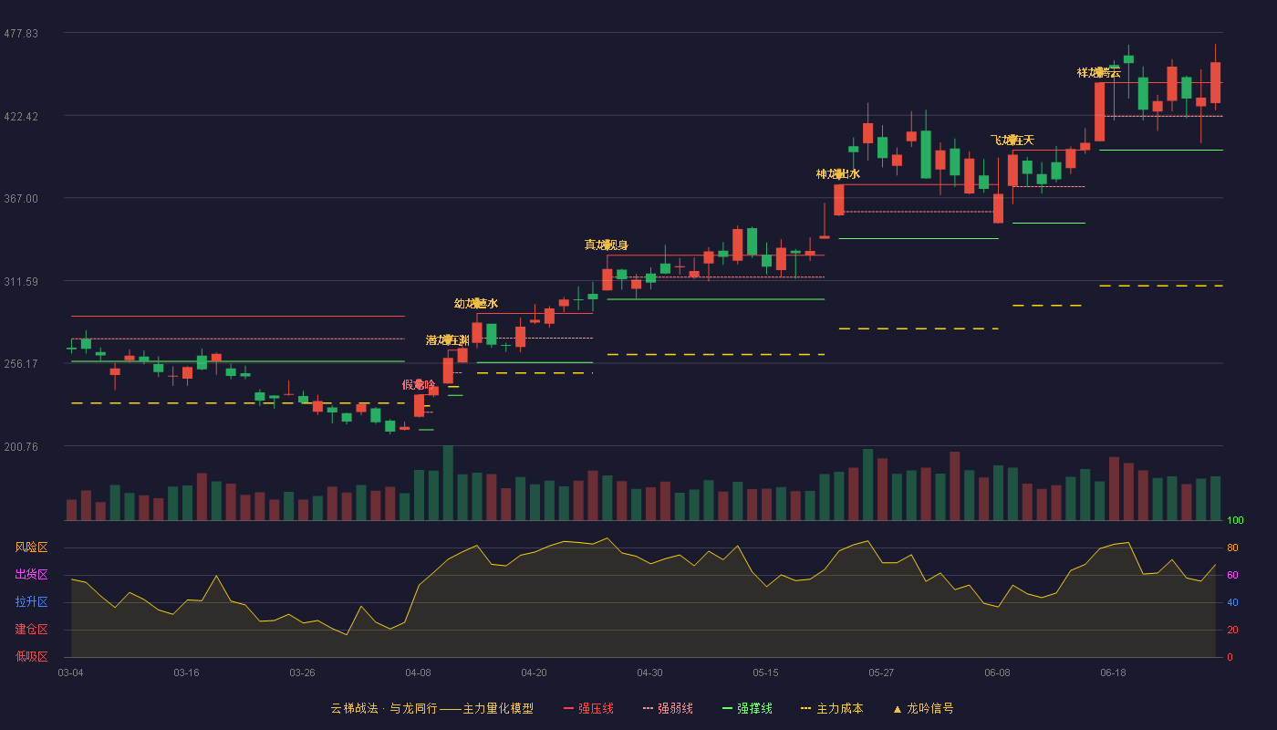
Task: Select the 祥龙腾云 signal marker
Action: coord(1099,72)
